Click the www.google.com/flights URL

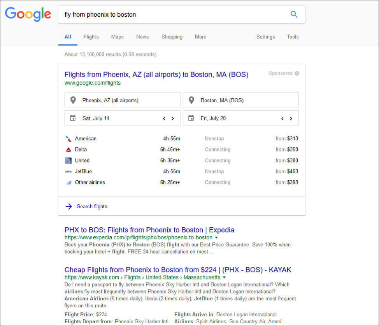point(93,83)
